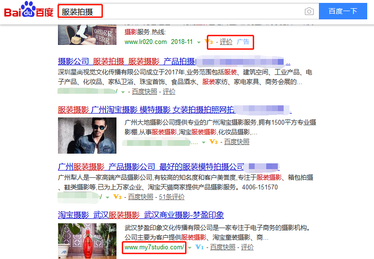The width and height of the screenshot is (374, 259).
Task: Open 百度快照 of 广州犁人 result
Action: click(141, 197)
